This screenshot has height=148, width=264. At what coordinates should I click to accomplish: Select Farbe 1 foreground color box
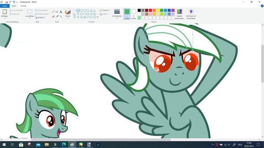[x=127, y=14]
